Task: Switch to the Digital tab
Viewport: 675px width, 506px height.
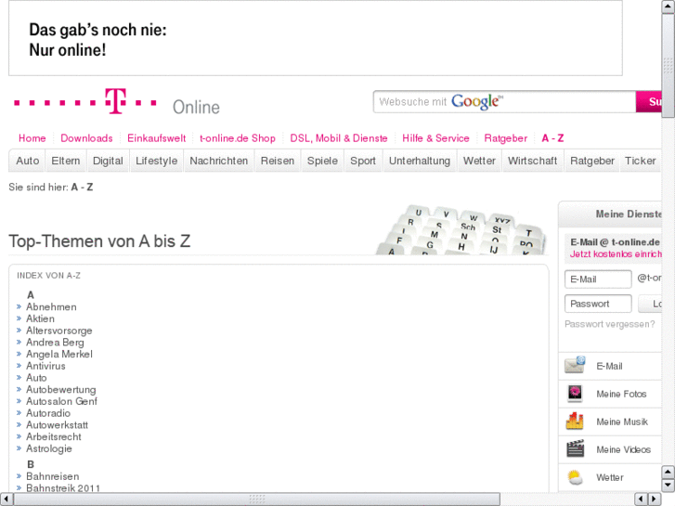Action: coord(108,161)
